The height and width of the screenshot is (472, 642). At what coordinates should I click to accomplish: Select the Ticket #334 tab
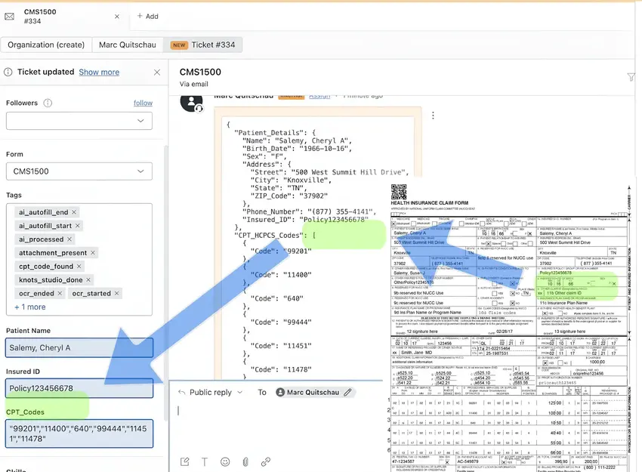coord(202,45)
